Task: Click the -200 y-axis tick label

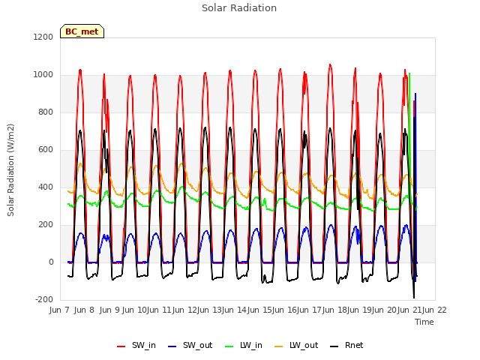Action: (x=44, y=300)
